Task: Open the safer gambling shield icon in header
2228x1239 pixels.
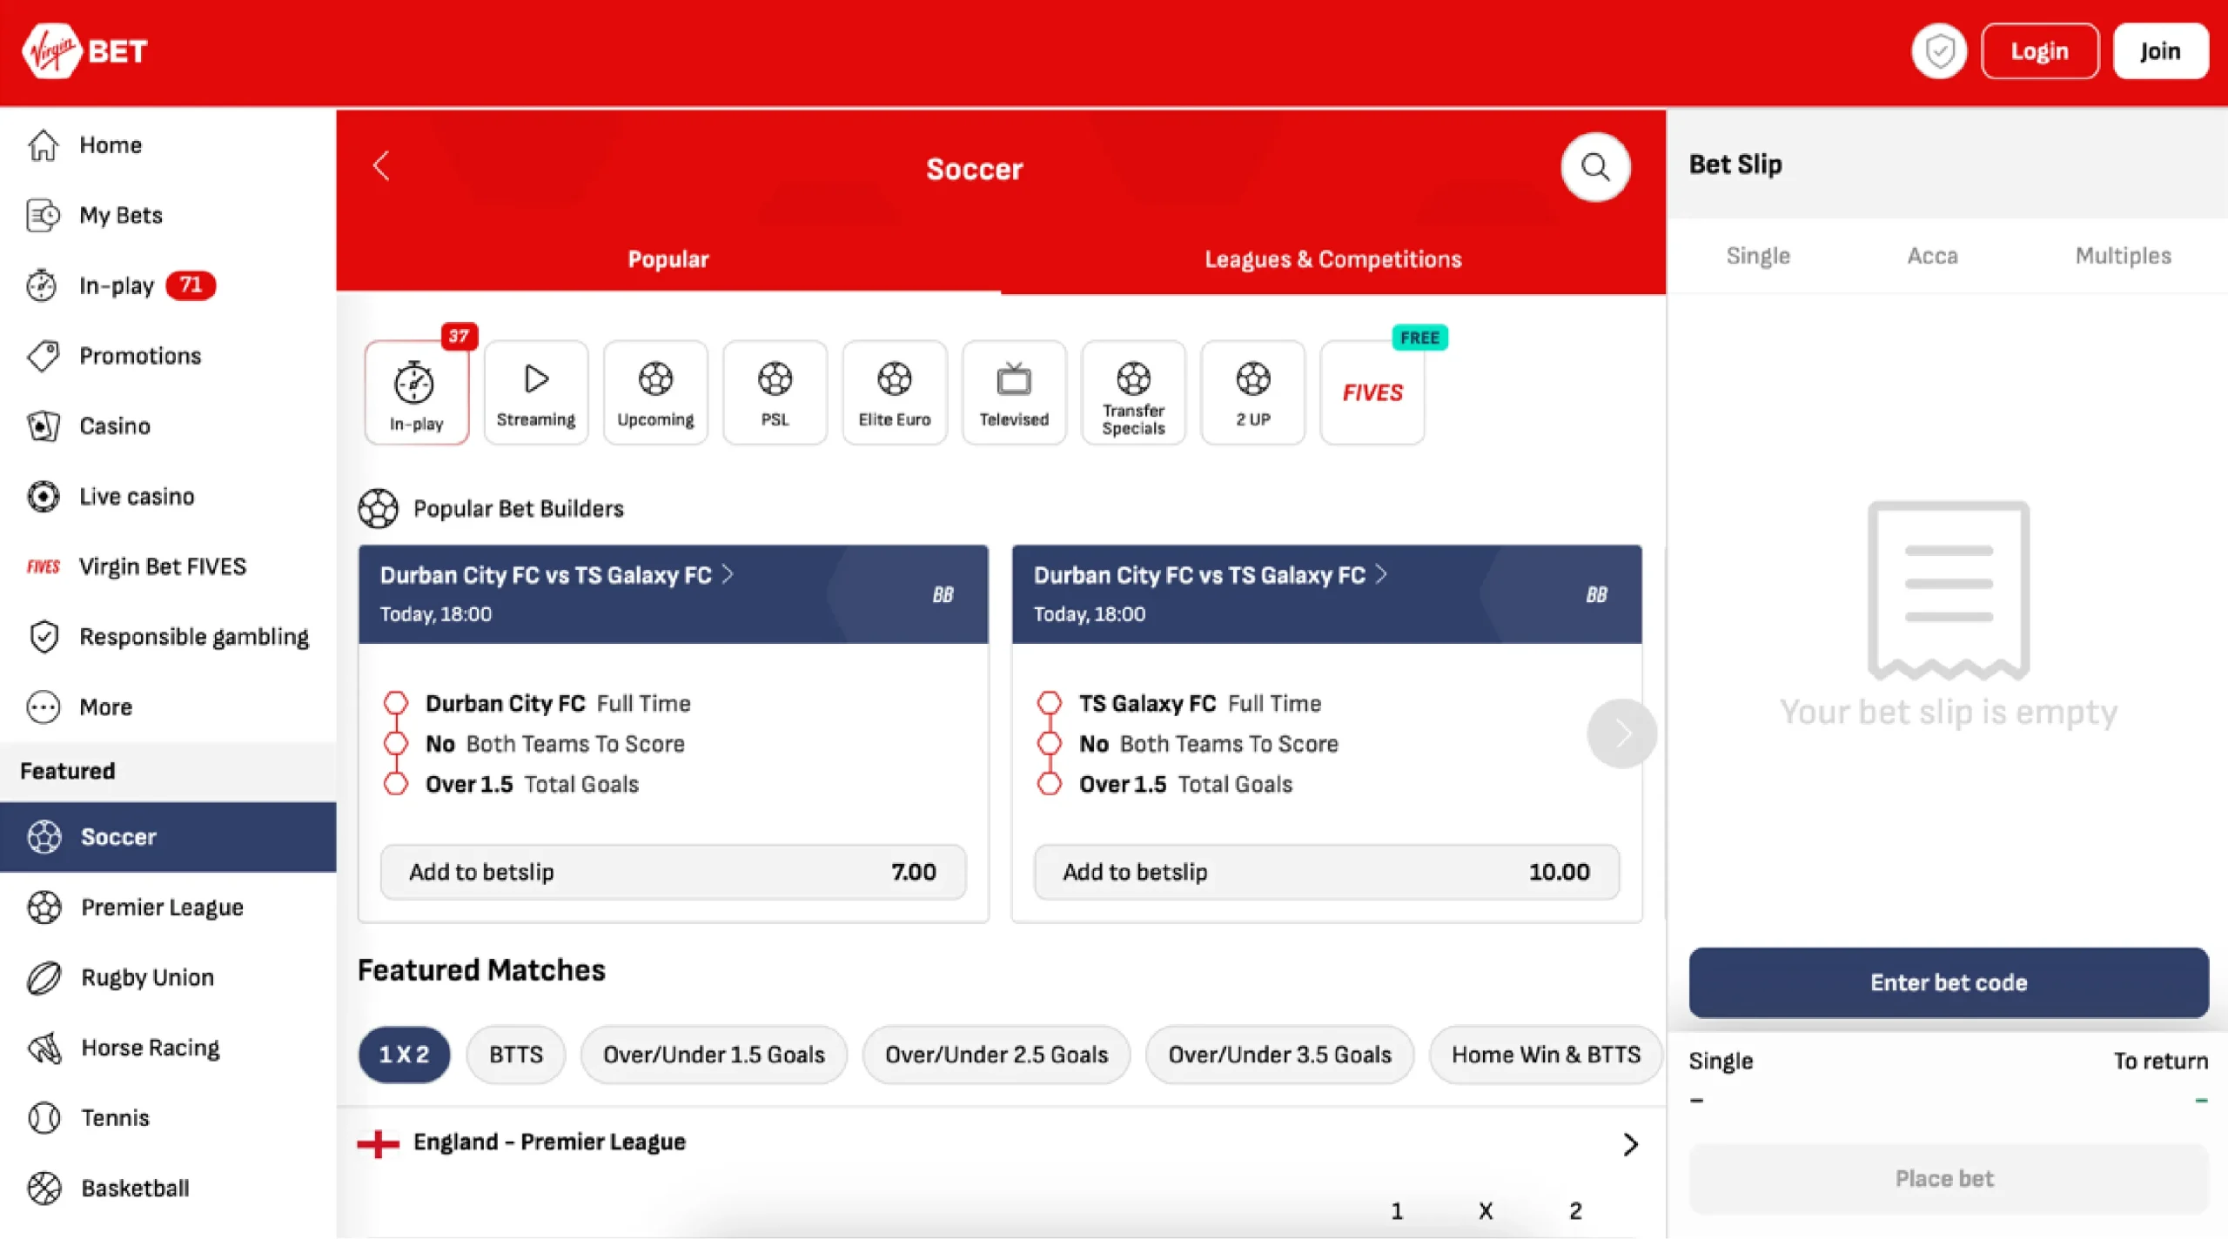Action: point(1939,52)
